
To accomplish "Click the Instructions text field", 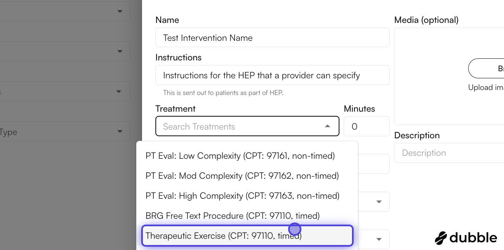I will click(x=272, y=75).
